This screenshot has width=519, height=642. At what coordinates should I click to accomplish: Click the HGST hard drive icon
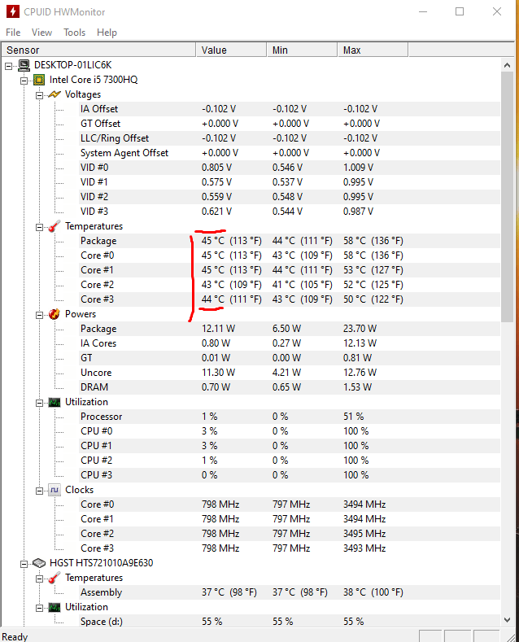click(39, 563)
